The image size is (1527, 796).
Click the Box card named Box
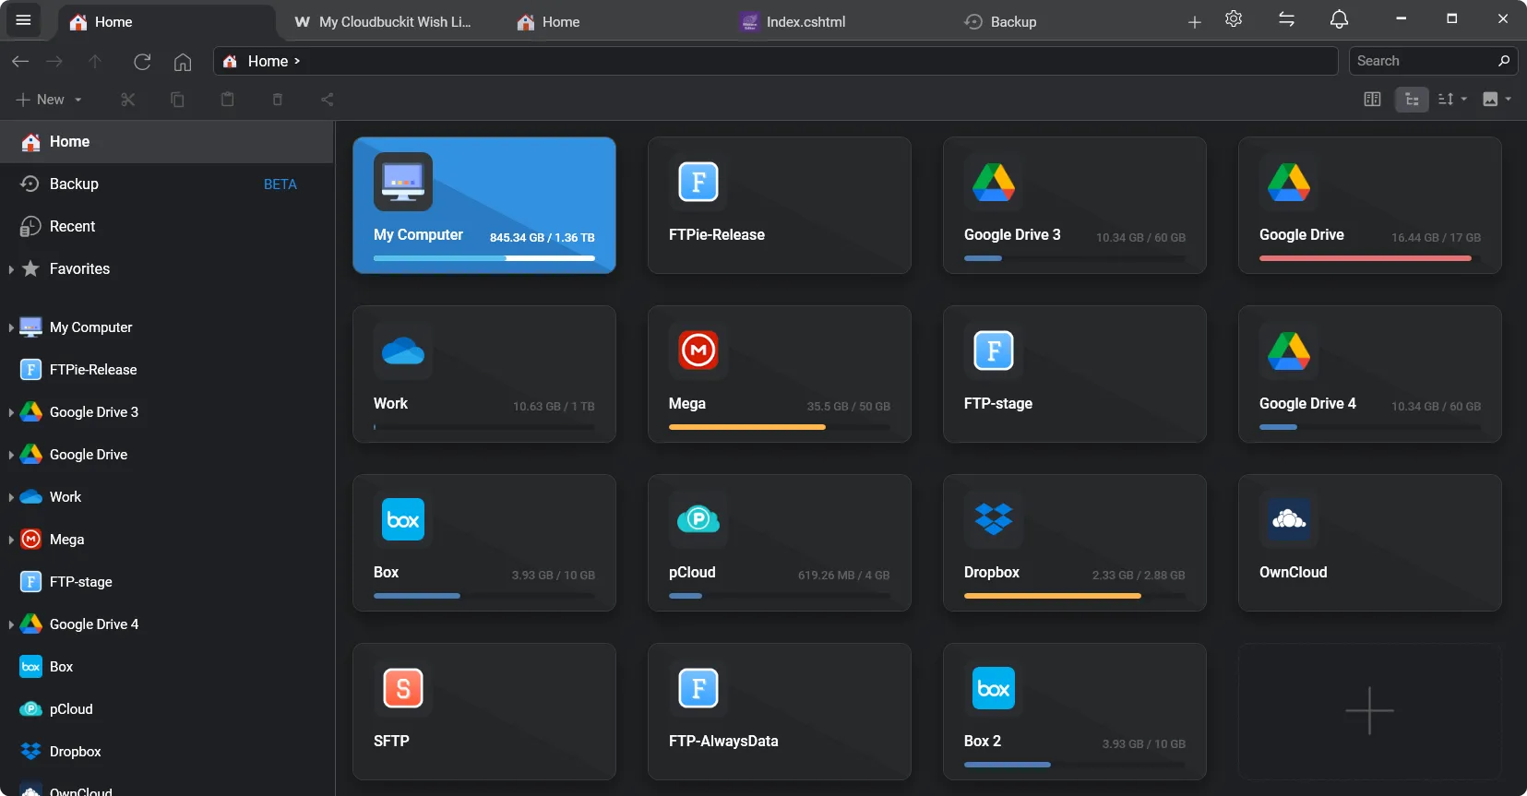click(484, 542)
